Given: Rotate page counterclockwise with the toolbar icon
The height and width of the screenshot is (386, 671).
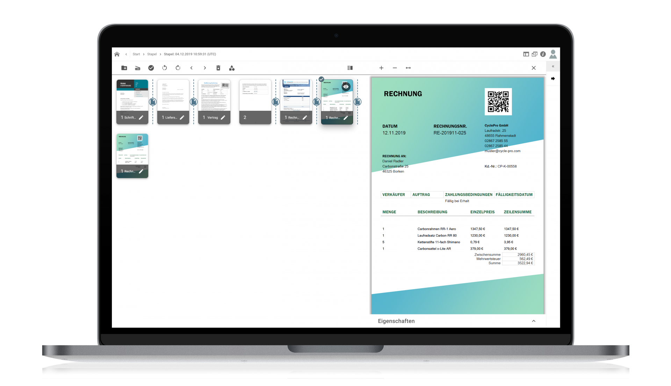Looking at the screenshot, I should tap(165, 68).
